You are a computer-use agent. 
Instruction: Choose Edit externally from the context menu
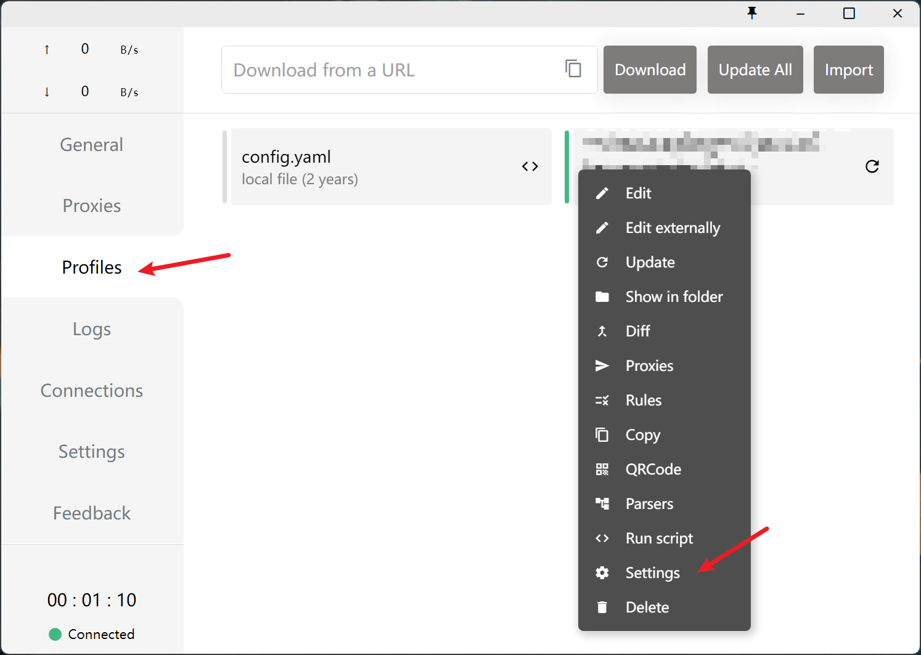point(672,228)
